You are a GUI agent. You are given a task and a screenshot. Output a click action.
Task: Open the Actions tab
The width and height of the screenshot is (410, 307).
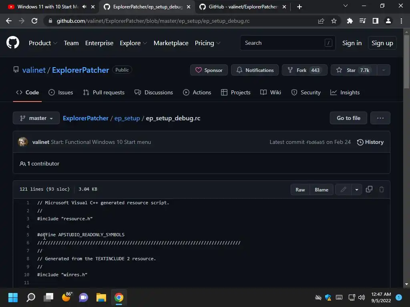[x=197, y=92]
